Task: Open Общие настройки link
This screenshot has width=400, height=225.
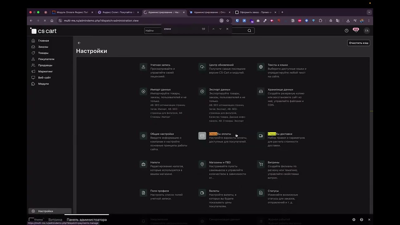Action: [162, 134]
